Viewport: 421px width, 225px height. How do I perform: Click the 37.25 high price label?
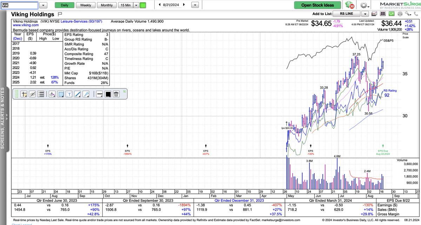356,54
